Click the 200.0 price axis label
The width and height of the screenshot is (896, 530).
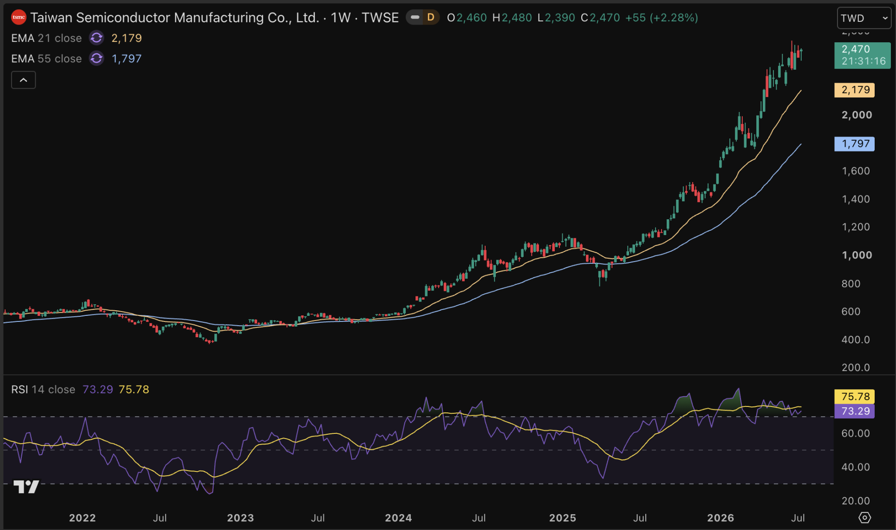[856, 367]
